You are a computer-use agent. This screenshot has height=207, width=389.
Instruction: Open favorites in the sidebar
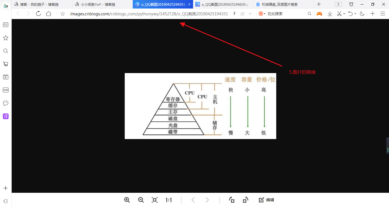(x=5, y=38)
